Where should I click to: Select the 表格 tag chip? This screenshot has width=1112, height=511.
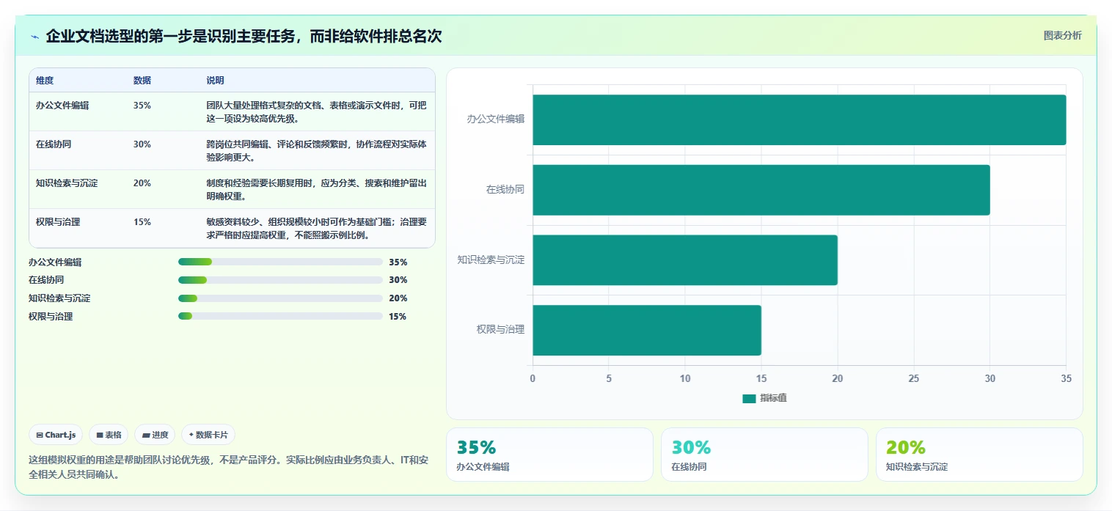click(109, 435)
